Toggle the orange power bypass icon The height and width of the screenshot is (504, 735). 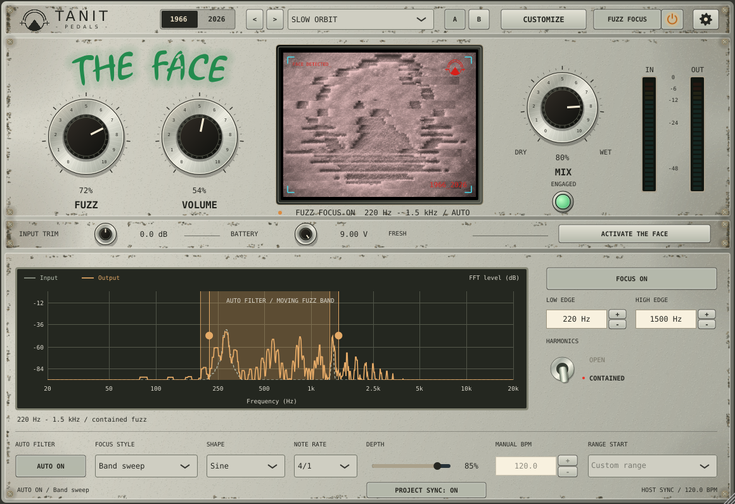pyautogui.click(x=672, y=19)
